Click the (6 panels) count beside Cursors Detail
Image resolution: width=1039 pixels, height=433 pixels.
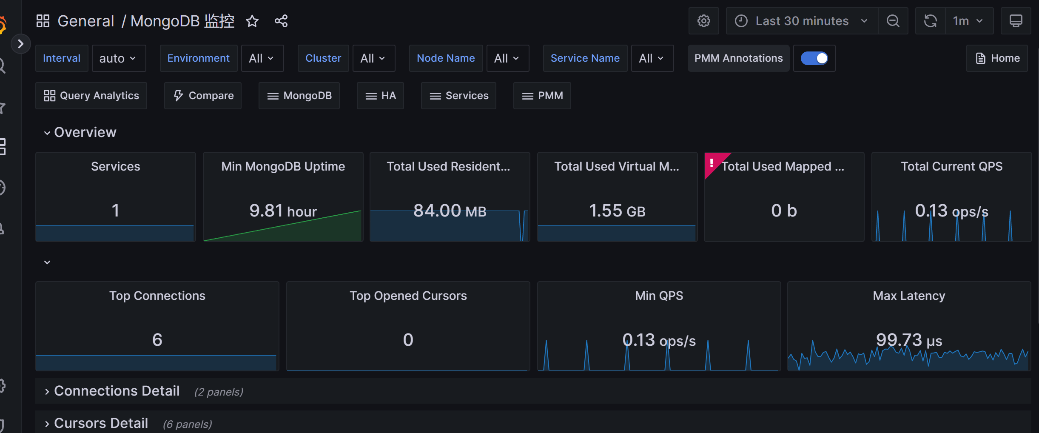[x=187, y=424]
